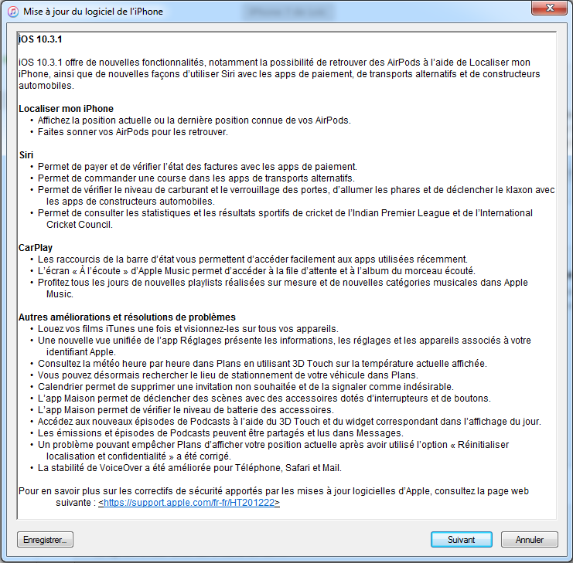Viewport: 573px width, 563px height.
Task: Click the 'Calendrier permet de supprimer' bullet
Action: point(246,387)
